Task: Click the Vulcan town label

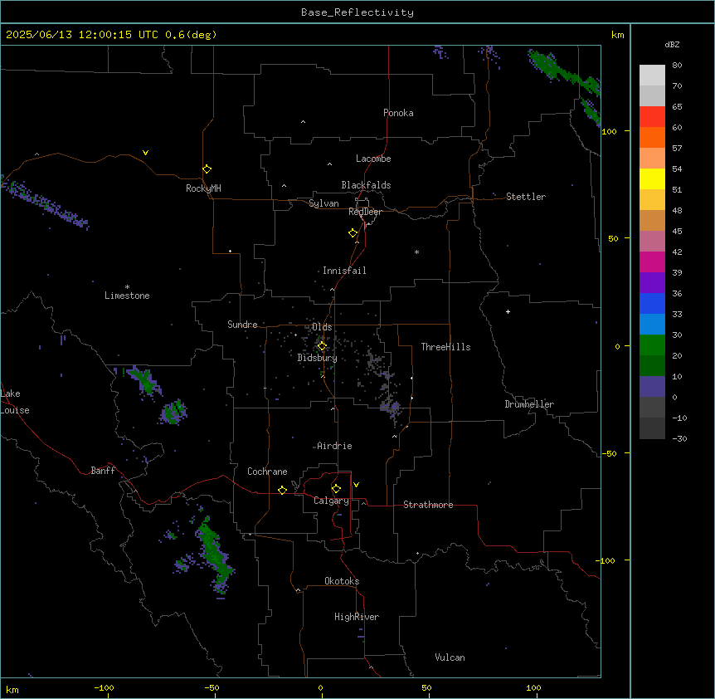Action: coord(450,657)
